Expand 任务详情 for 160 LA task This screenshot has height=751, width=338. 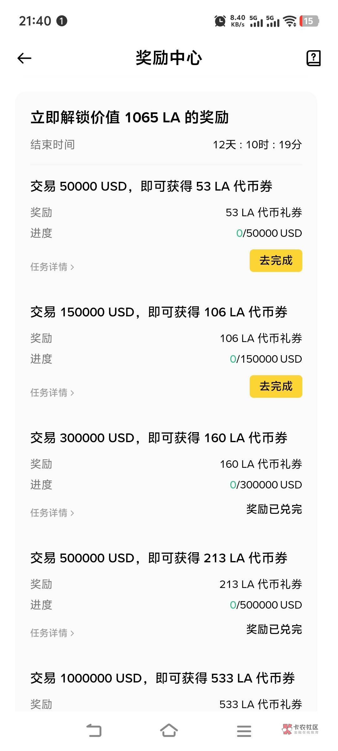coord(52,513)
